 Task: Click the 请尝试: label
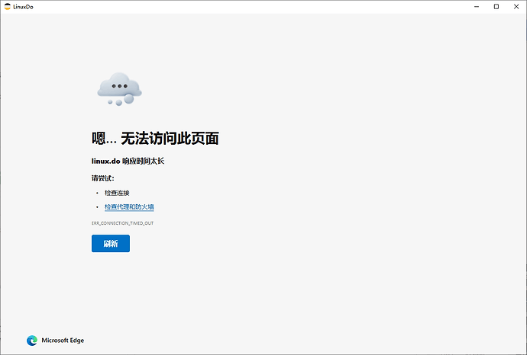103,178
